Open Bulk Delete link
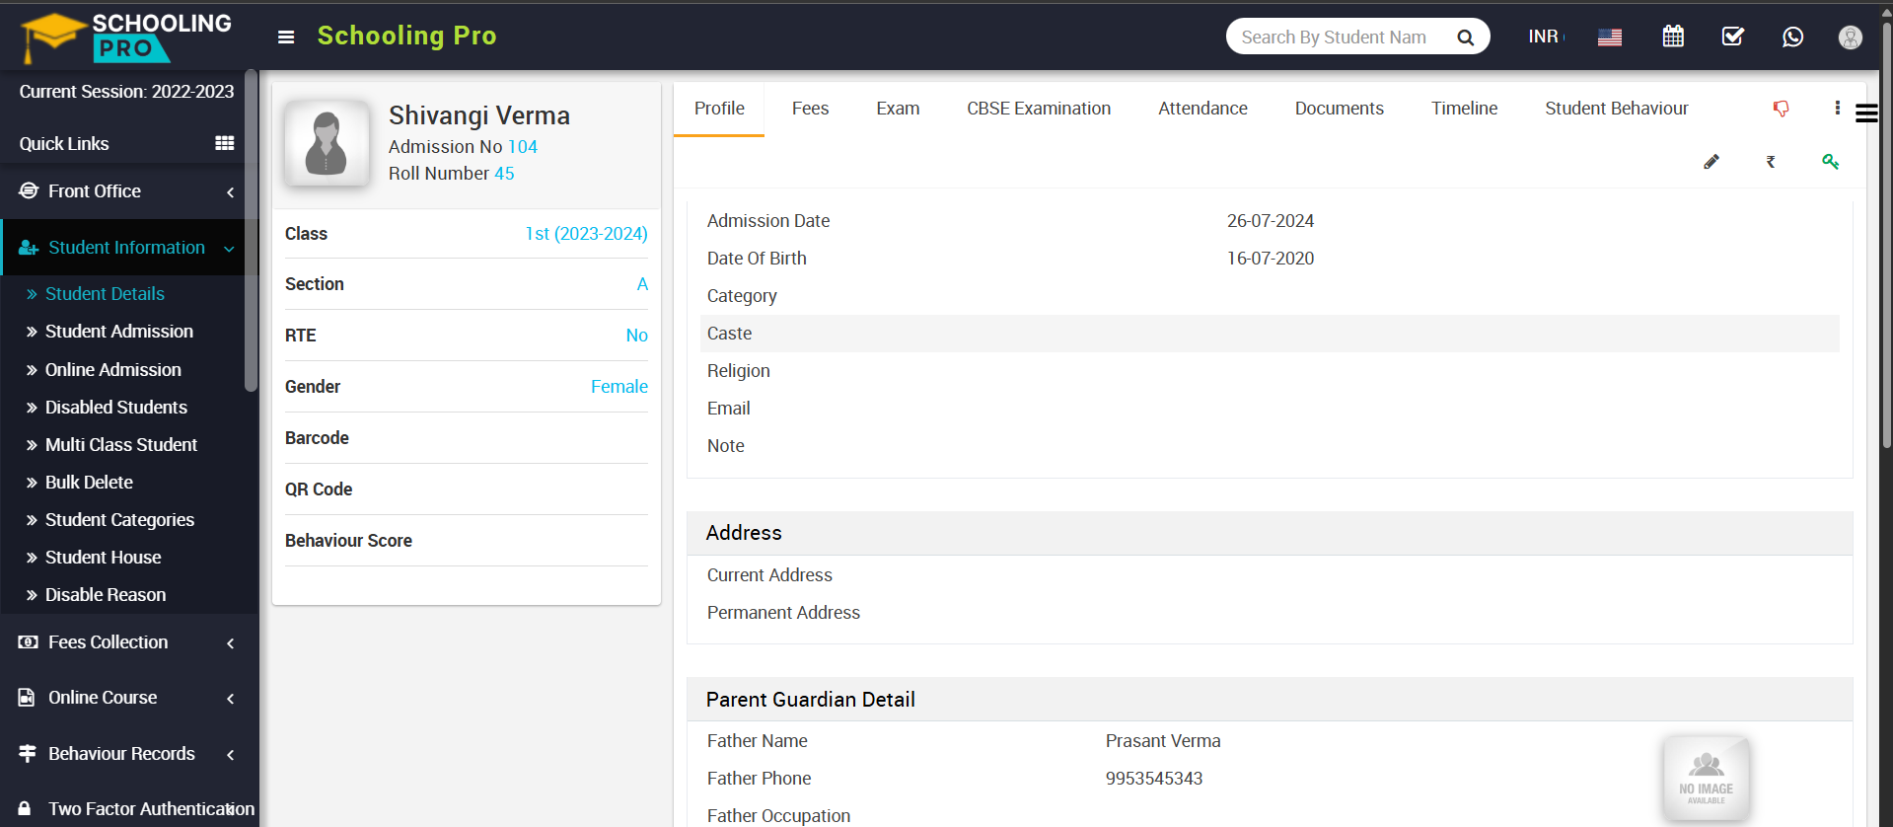 pos(89,483)
